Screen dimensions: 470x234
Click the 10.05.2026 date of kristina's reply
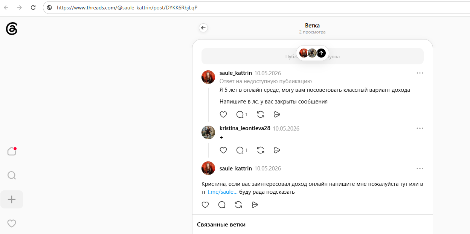(286, 129)
